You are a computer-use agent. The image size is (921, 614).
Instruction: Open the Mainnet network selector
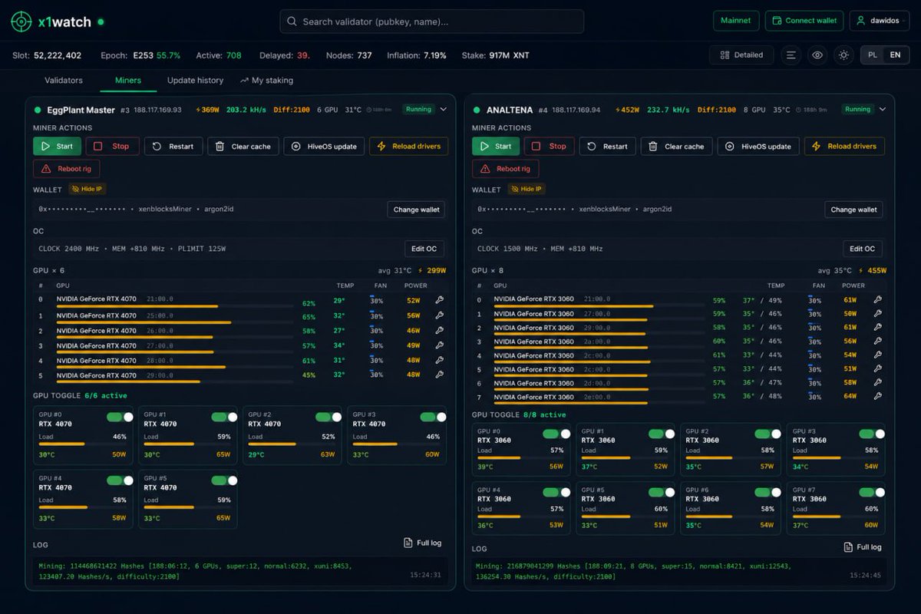(736, 21)
